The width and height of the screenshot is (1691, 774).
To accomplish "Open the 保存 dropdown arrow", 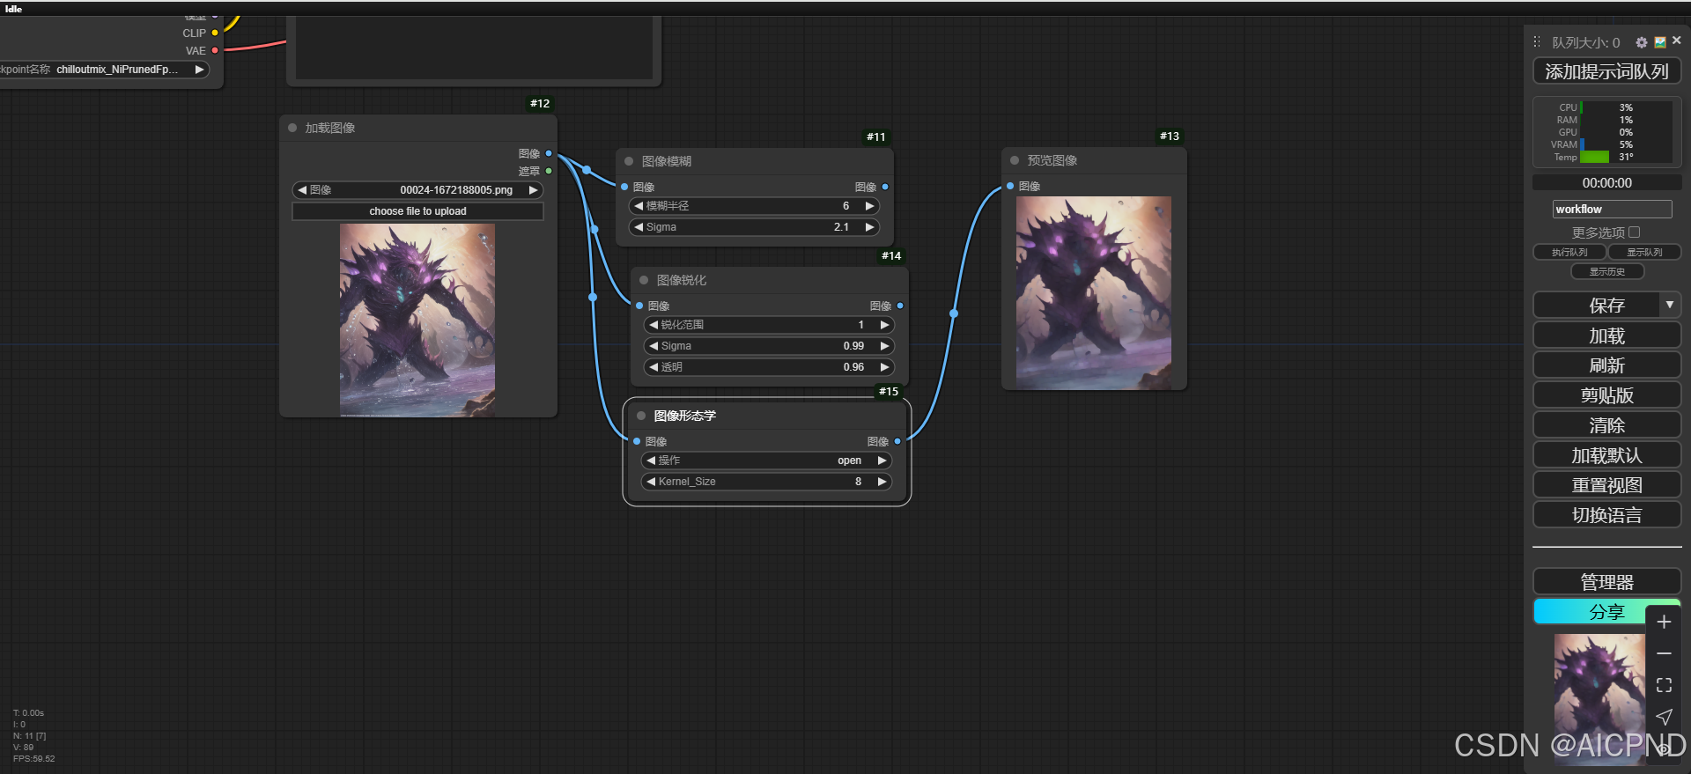I will [x=1670, y=305].
